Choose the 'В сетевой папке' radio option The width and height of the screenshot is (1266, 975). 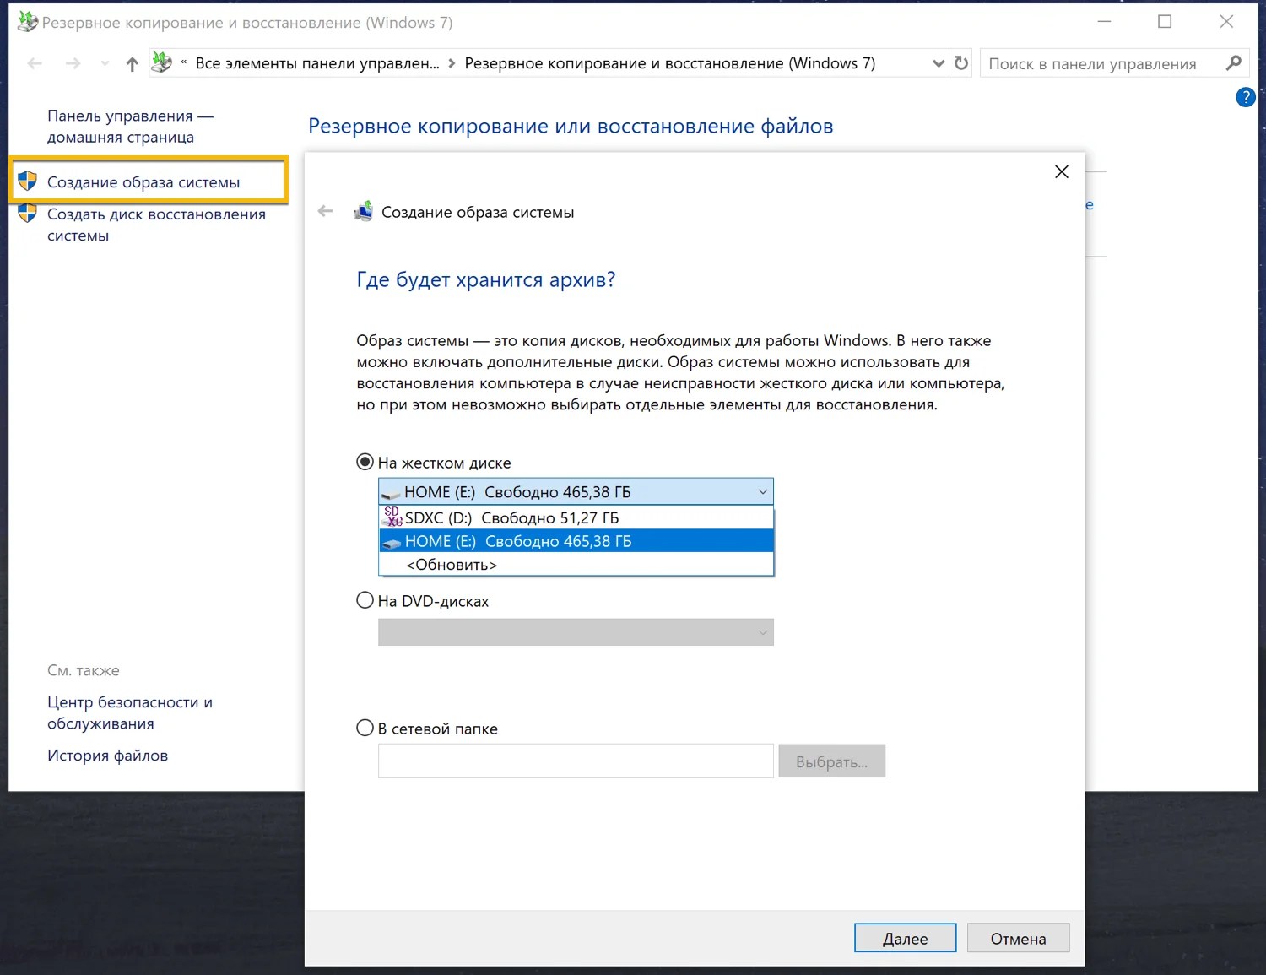365,728
